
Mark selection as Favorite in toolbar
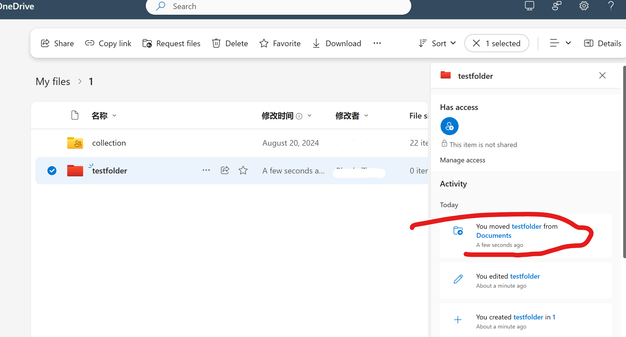coord(280,43)
